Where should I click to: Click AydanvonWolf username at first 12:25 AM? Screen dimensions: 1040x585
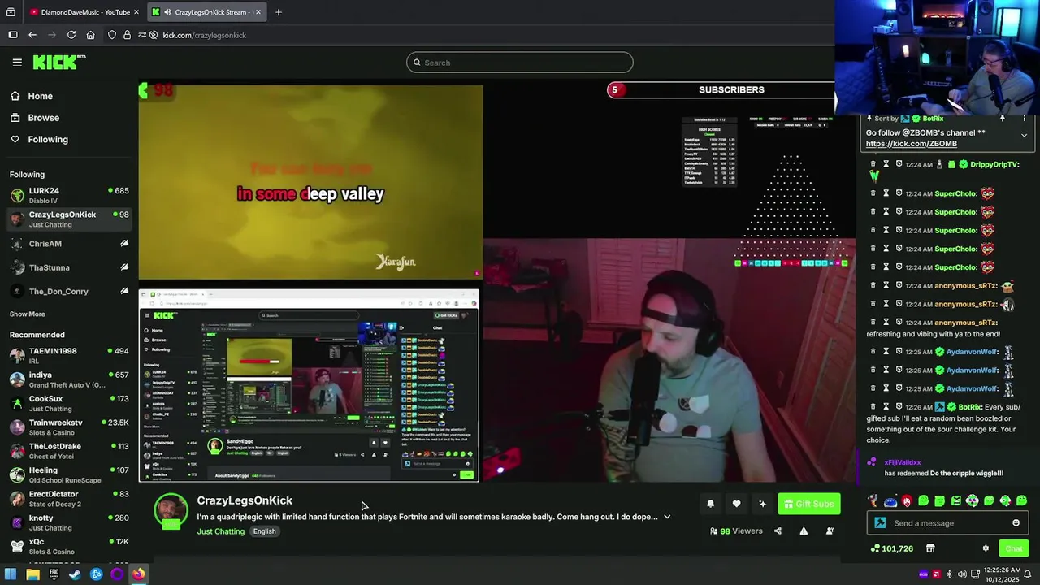(972, 352)
